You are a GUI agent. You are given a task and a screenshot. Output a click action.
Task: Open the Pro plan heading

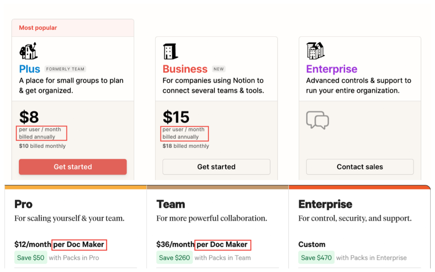pos(24,204)
